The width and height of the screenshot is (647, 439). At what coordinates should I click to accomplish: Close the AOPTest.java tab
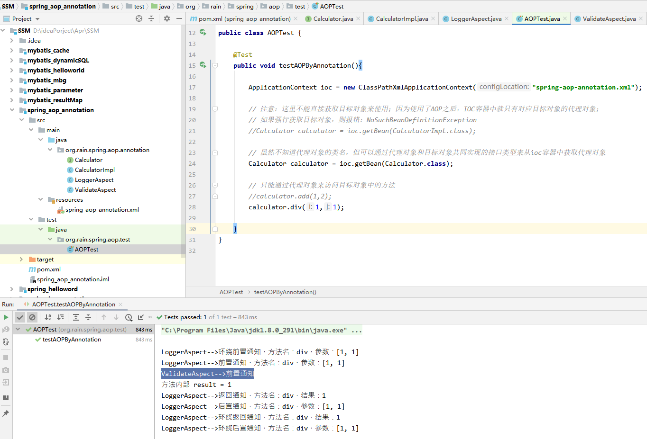[565, 19]
